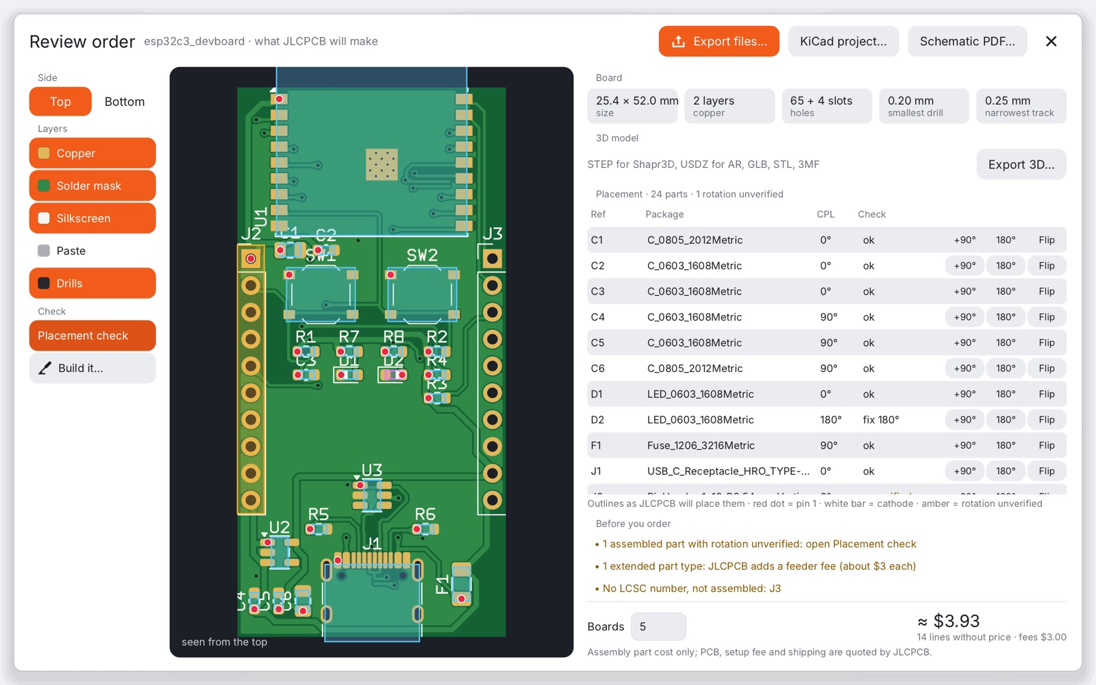The image size is (1096, 685).
Task: Flip the C2 capacitor placement
Action: [x=1047, y=265]
